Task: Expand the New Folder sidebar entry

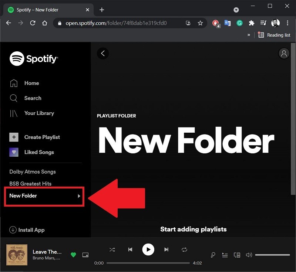Action: pyautogui.click(x=79, y=196)
